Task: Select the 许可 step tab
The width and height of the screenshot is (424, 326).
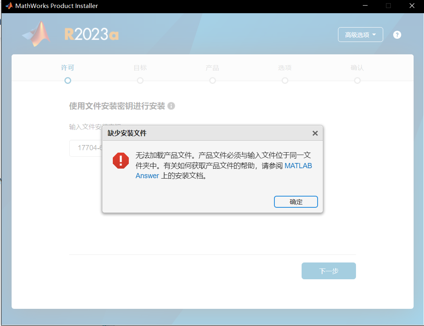Action: click(x=68, y=68)
